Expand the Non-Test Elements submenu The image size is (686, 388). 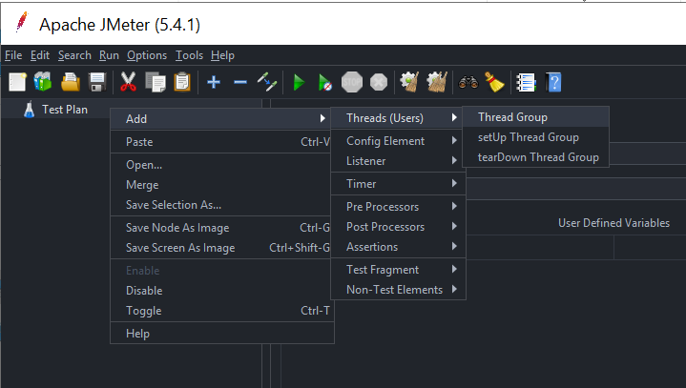click(x=398, y=289)
